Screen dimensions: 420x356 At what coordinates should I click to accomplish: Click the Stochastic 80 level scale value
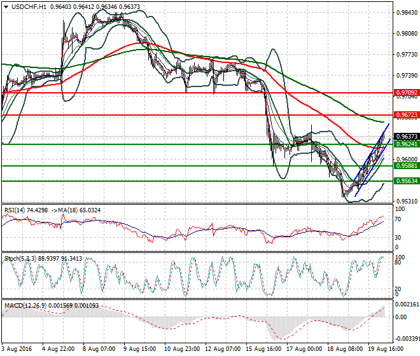click(398, 261)
